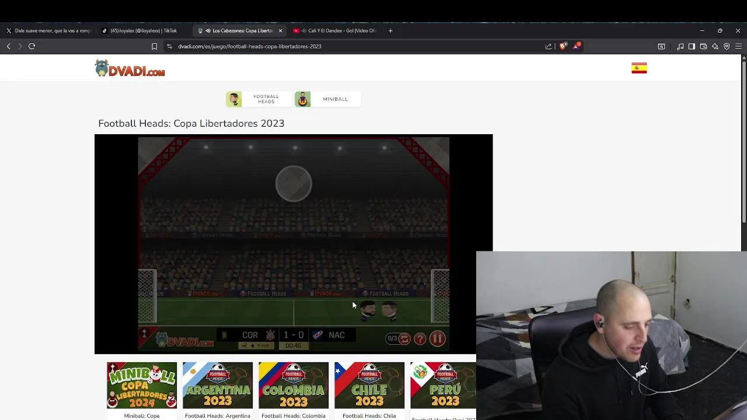Click the site settings icon in address bar
The image size is (747, 420).
(169, 46)
